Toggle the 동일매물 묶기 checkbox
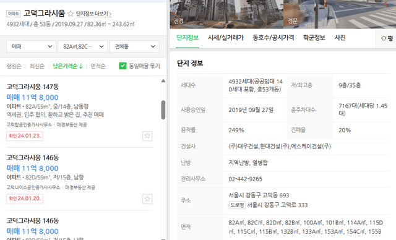The image size is (396, 240). pyautogui.click(x=123, y=66)
